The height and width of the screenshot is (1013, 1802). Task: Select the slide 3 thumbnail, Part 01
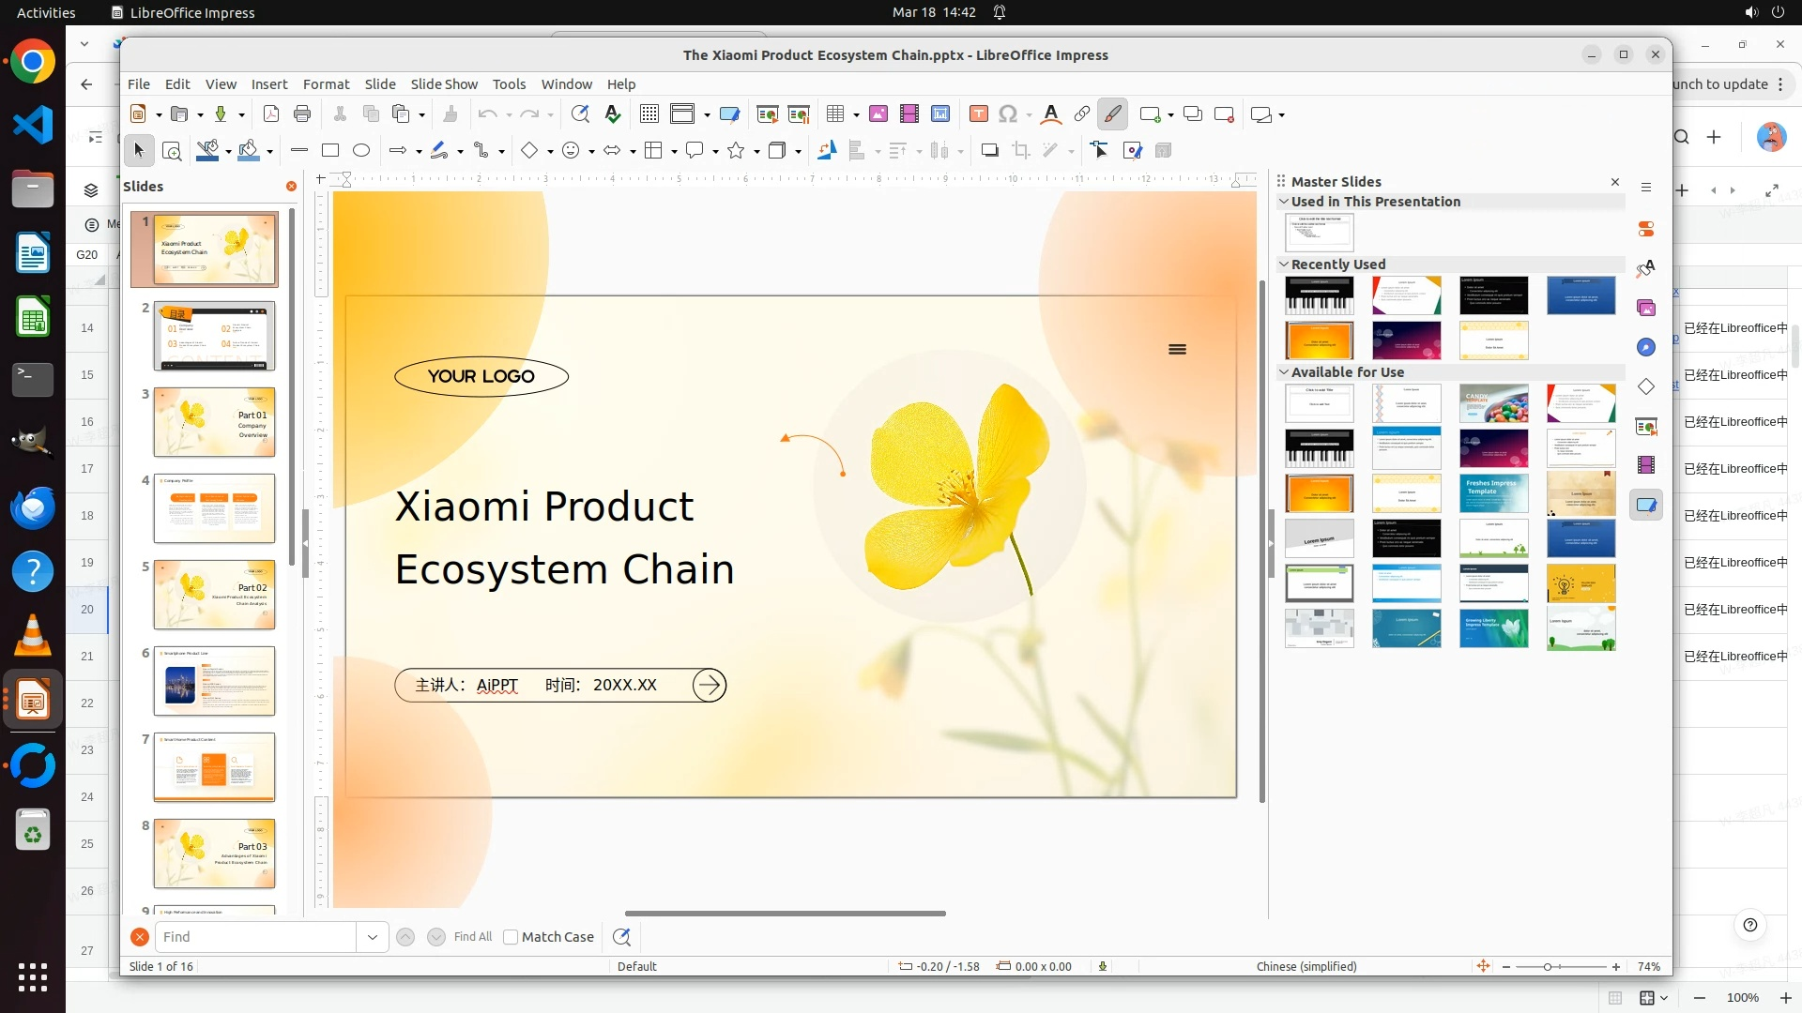(x=214, y=422)
